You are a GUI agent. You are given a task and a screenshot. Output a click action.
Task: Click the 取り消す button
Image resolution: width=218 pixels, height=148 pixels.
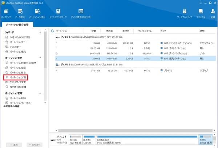(35, 145)
